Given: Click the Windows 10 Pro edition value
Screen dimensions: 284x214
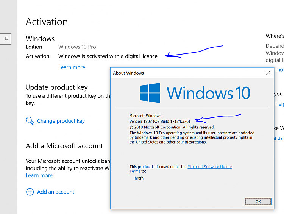Looking at the screenshot, I should pyautogui.click(x=77, y=47).
